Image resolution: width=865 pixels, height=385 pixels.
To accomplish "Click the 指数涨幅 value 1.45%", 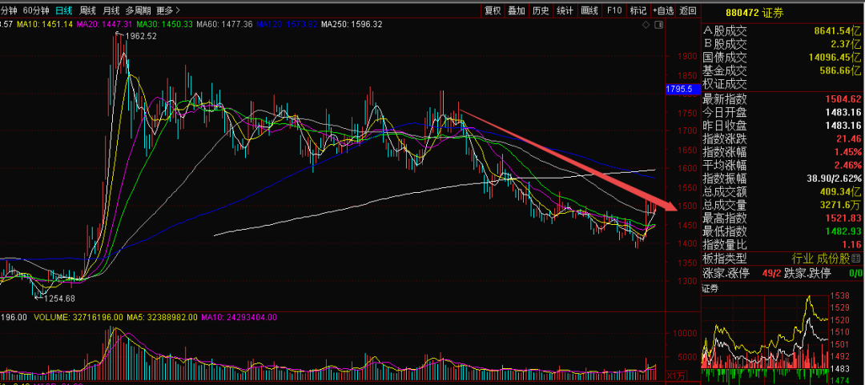I will coord(848,152).
